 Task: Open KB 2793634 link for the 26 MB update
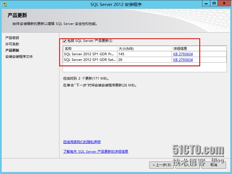point(183,60)
